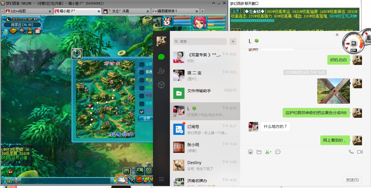Click the rabbit pet portrait in game

click(167, 22)
